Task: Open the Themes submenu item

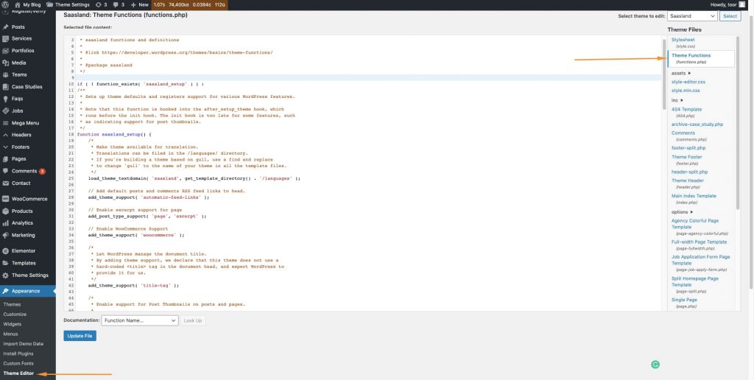Action: pos(12,304)
